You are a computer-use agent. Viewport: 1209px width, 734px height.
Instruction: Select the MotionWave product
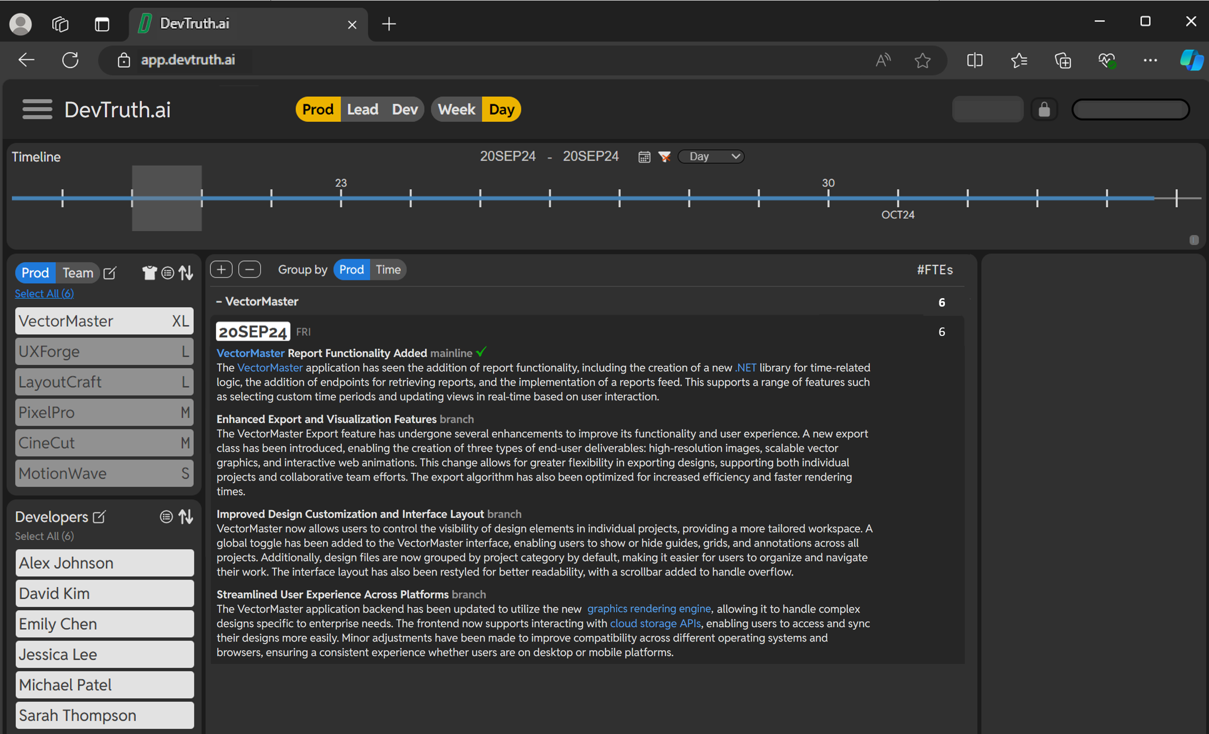tap(104, 473)
